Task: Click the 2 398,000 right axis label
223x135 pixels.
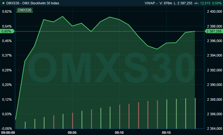Action: [214, 26]
